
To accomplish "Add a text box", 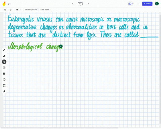I will (x=4, y=85).
